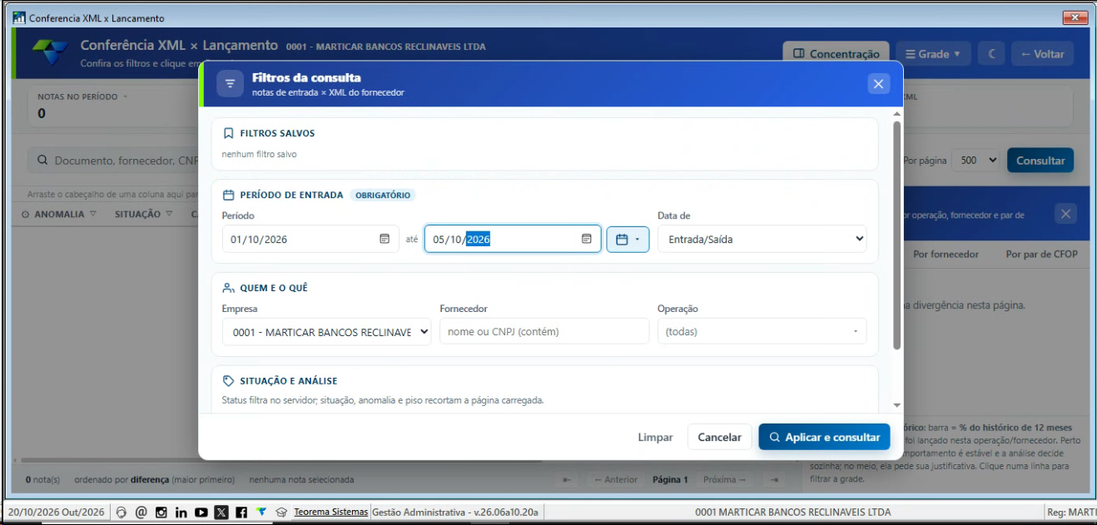Click the dialog scrollbar up arrow

(896, 113)
